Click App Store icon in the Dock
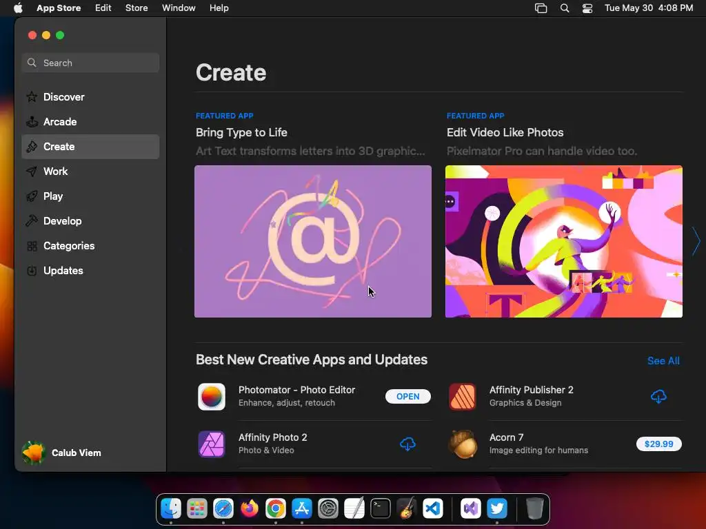 click(302, 509)
